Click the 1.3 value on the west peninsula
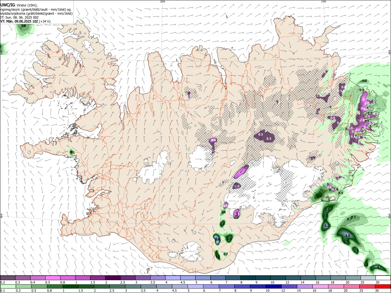 (x=72, y=152)
